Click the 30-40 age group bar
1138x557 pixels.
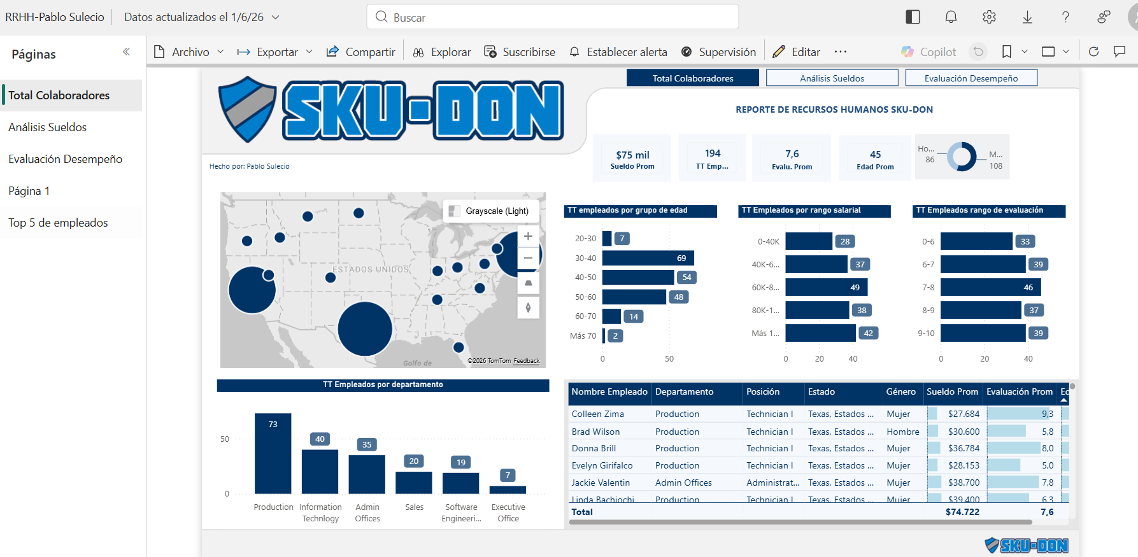(648, 258)
